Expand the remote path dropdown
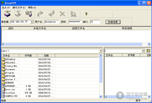The image size is (152, 103). point(143,51)
